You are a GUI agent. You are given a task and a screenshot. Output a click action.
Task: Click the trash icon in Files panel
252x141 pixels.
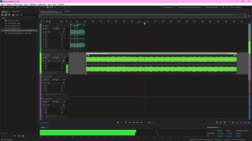(17, 15)
